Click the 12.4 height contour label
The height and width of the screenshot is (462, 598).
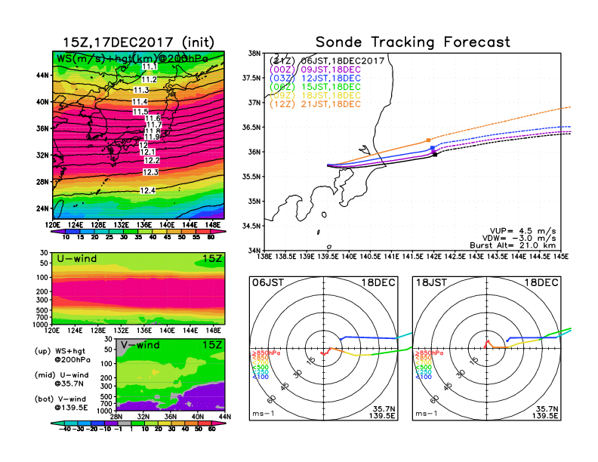(x=147, y=190)
